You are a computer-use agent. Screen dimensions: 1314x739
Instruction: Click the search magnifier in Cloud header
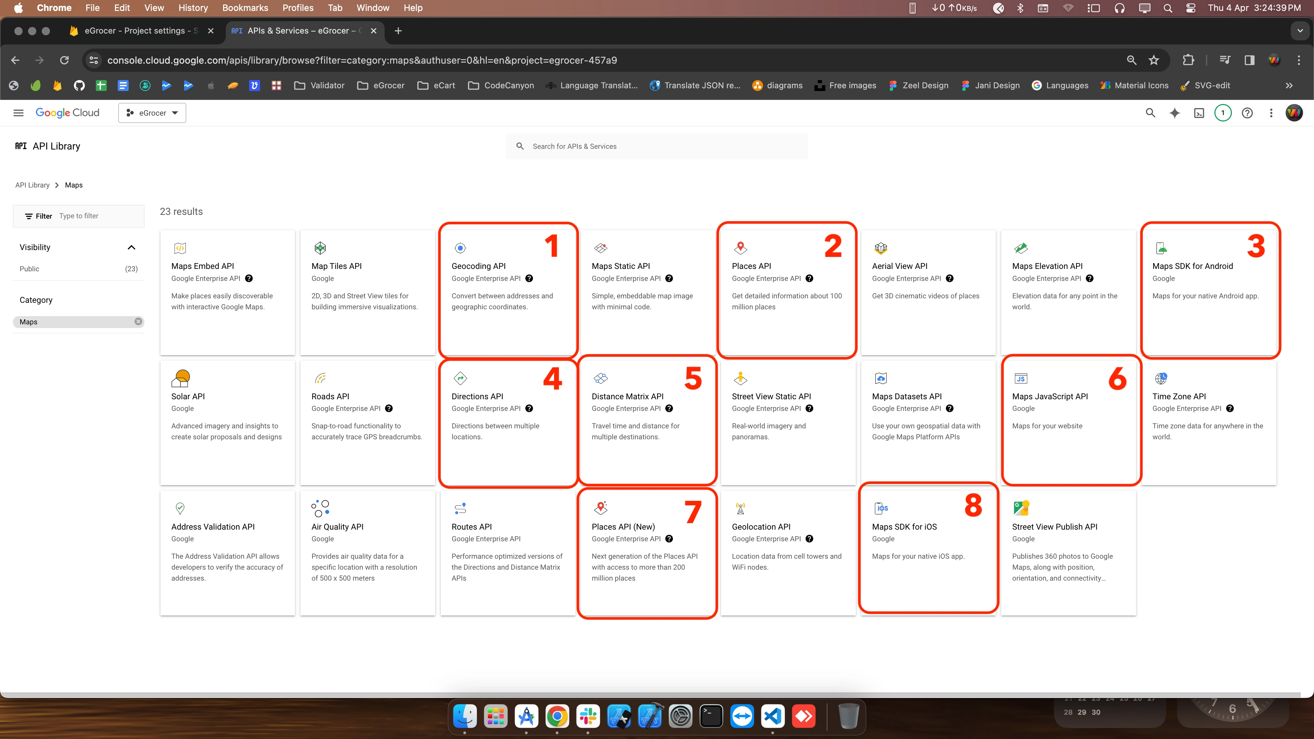click(1150, 113)
